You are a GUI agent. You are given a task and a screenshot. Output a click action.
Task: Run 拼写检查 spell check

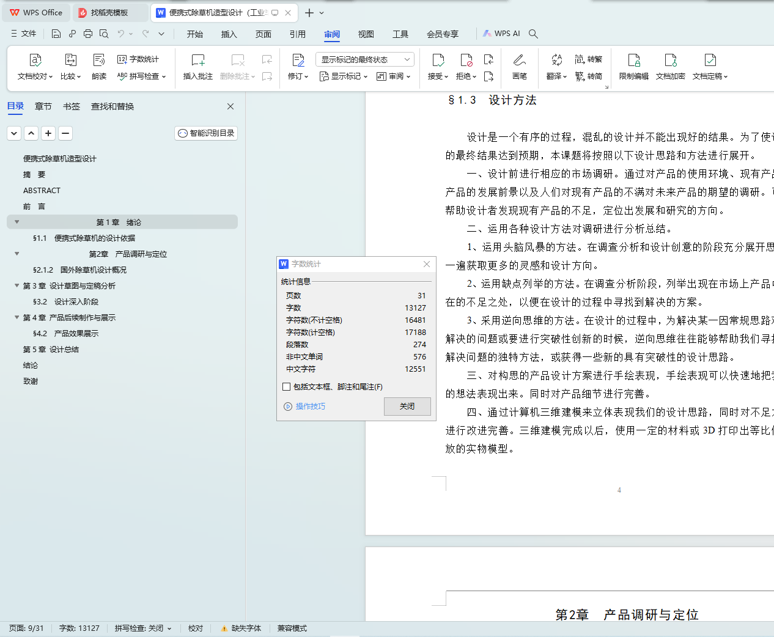pyautogui.click(x=141, y=76)
